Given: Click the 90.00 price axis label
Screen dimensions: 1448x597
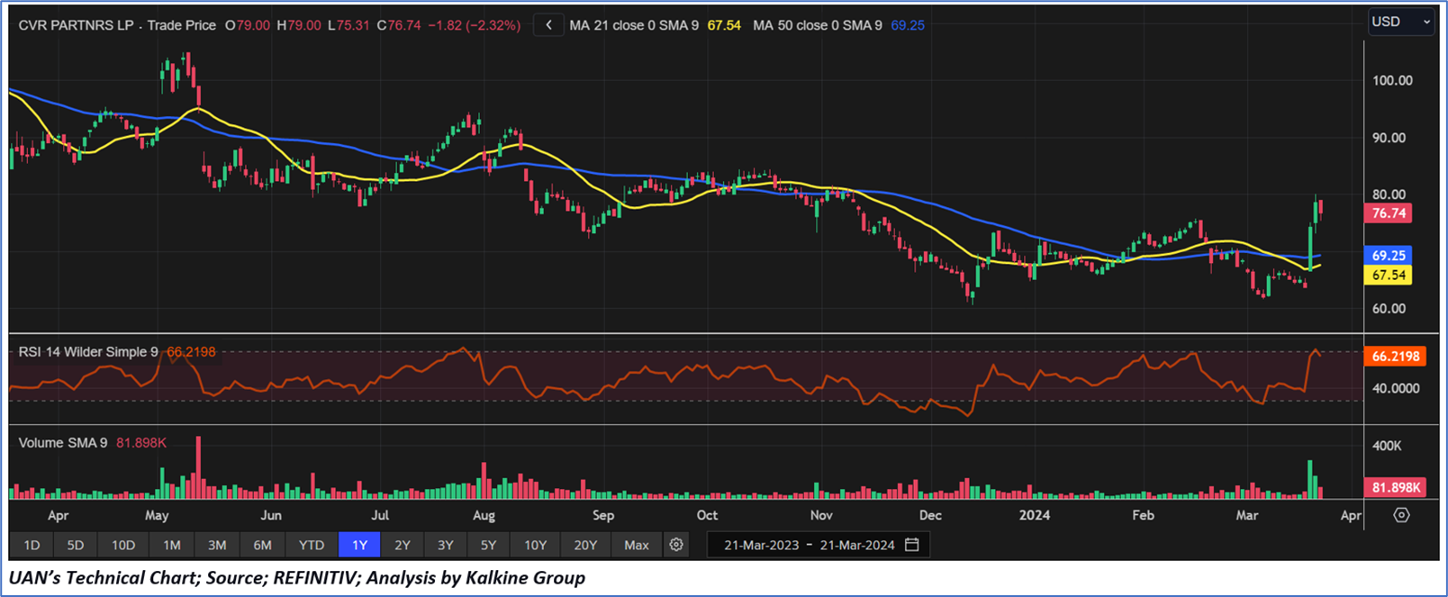Looking at the screenshot, I should point(1389,138).
